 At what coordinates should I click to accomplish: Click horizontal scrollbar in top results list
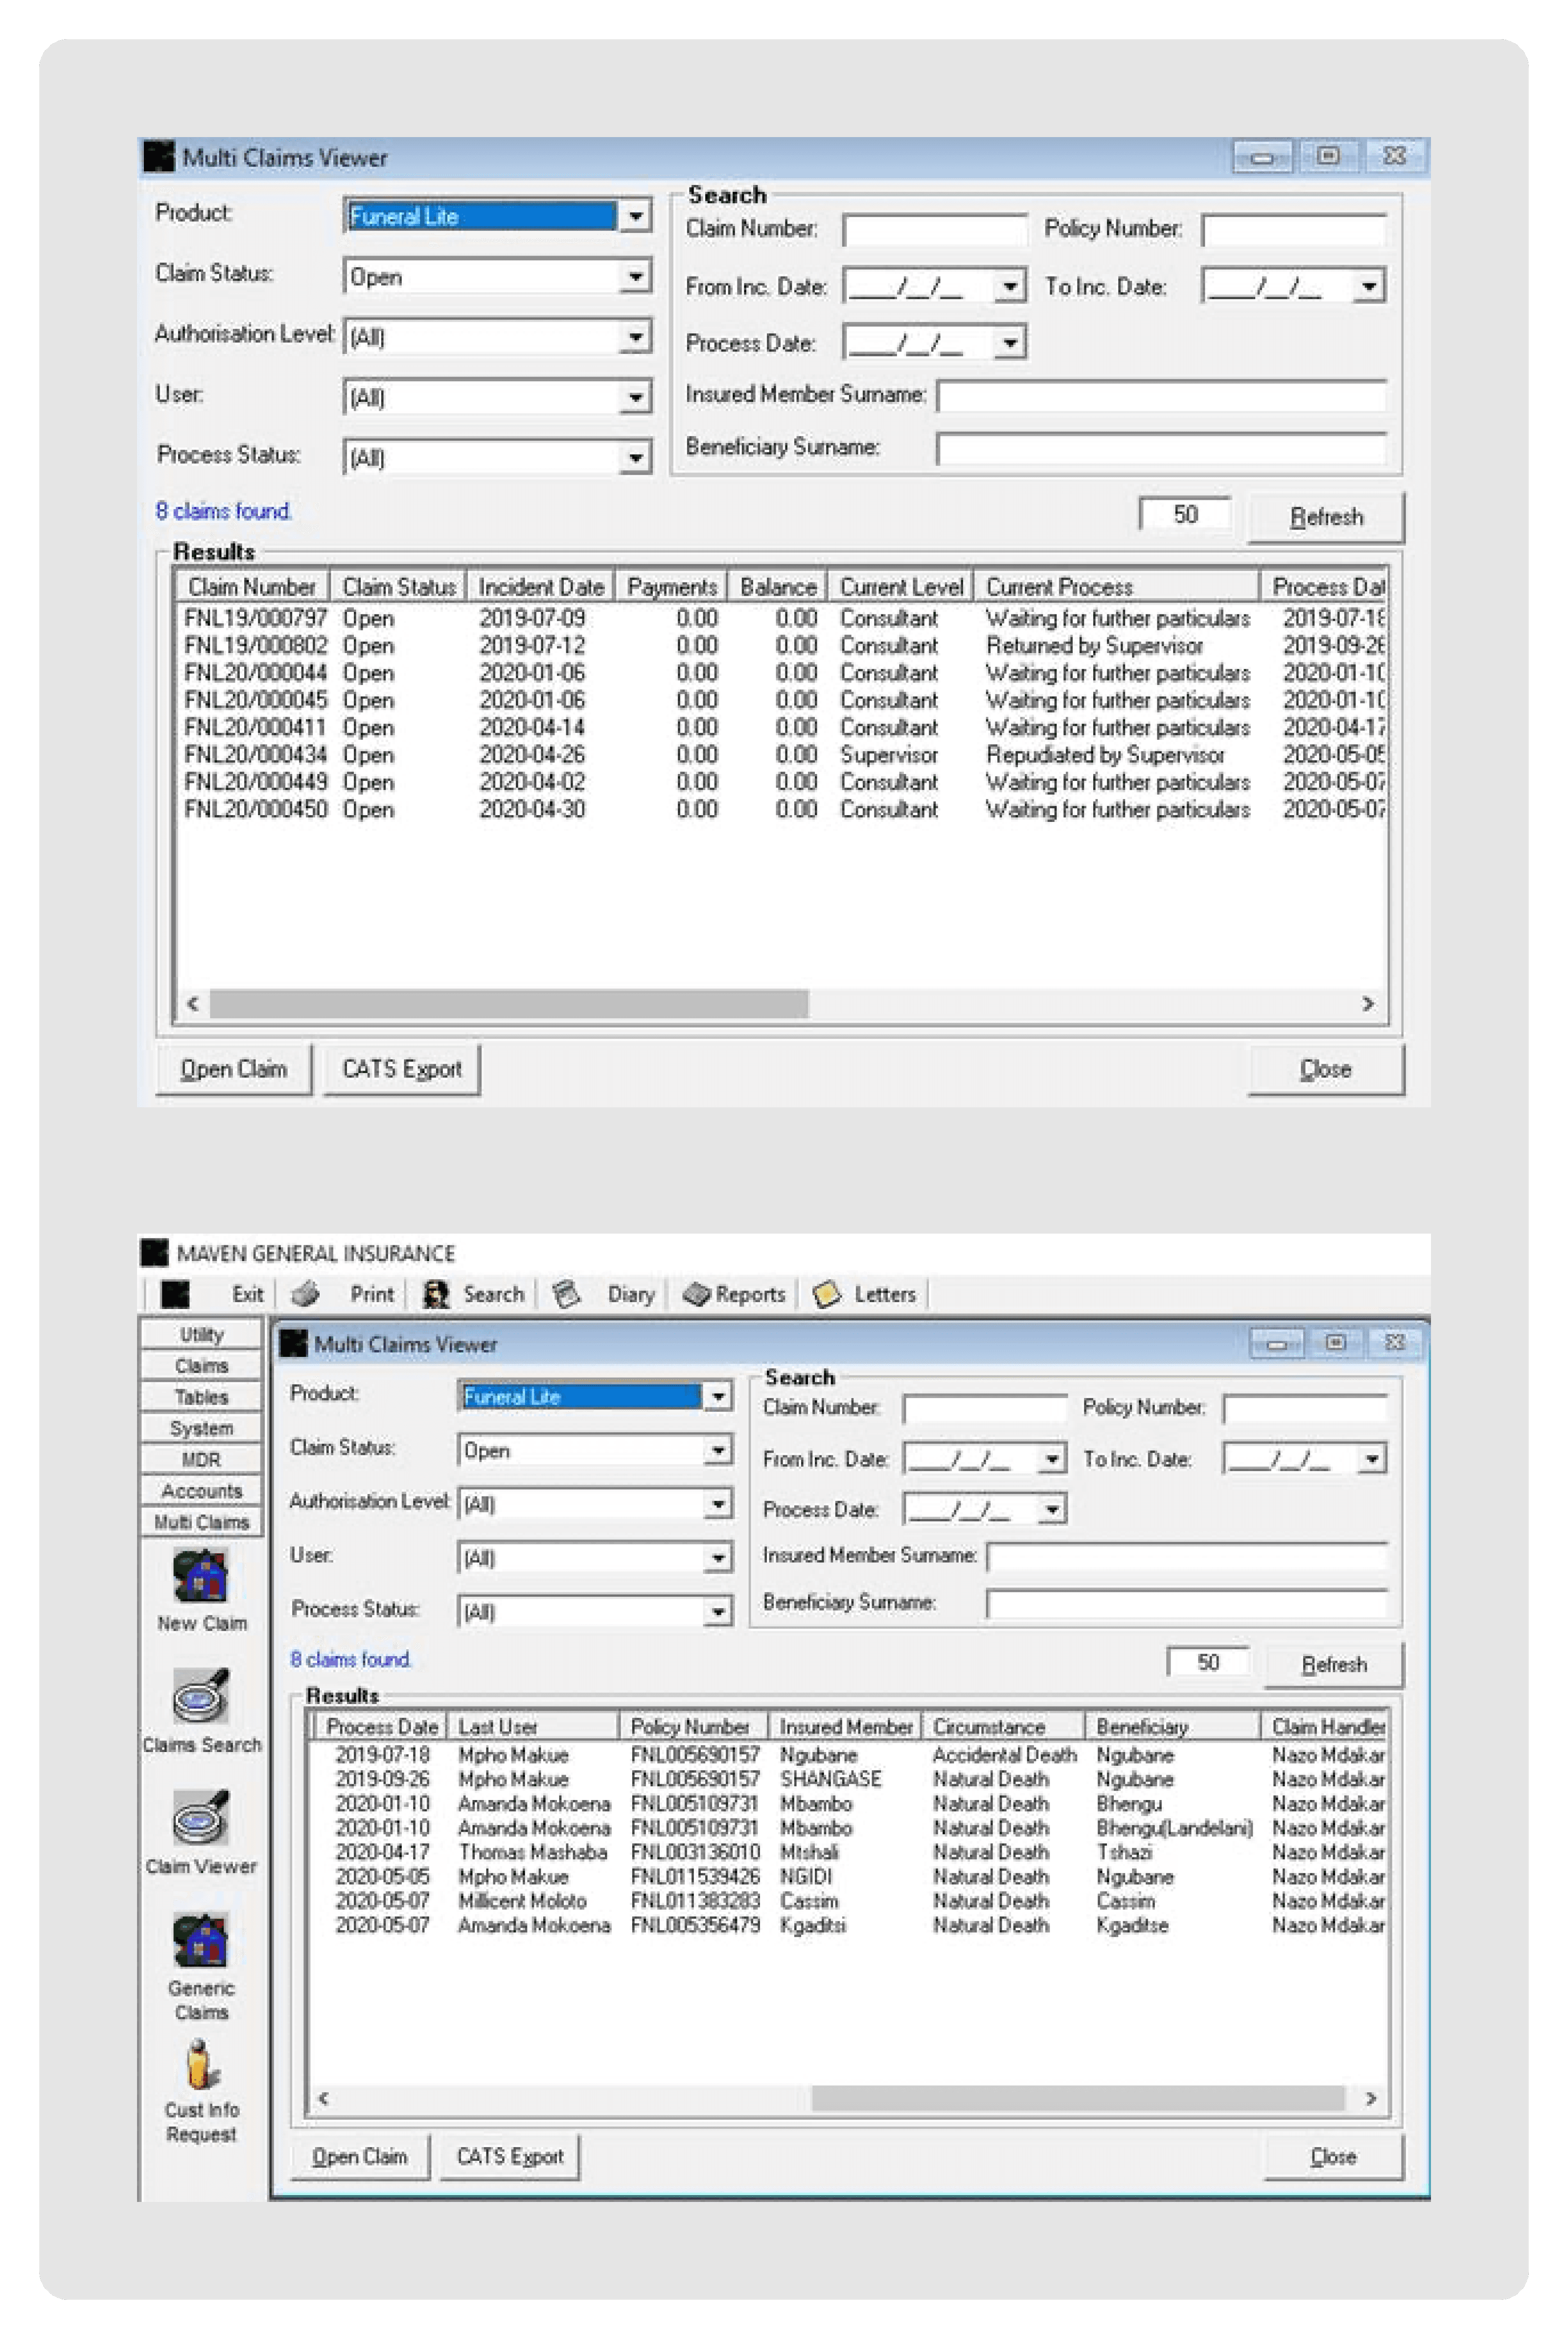508,1003
